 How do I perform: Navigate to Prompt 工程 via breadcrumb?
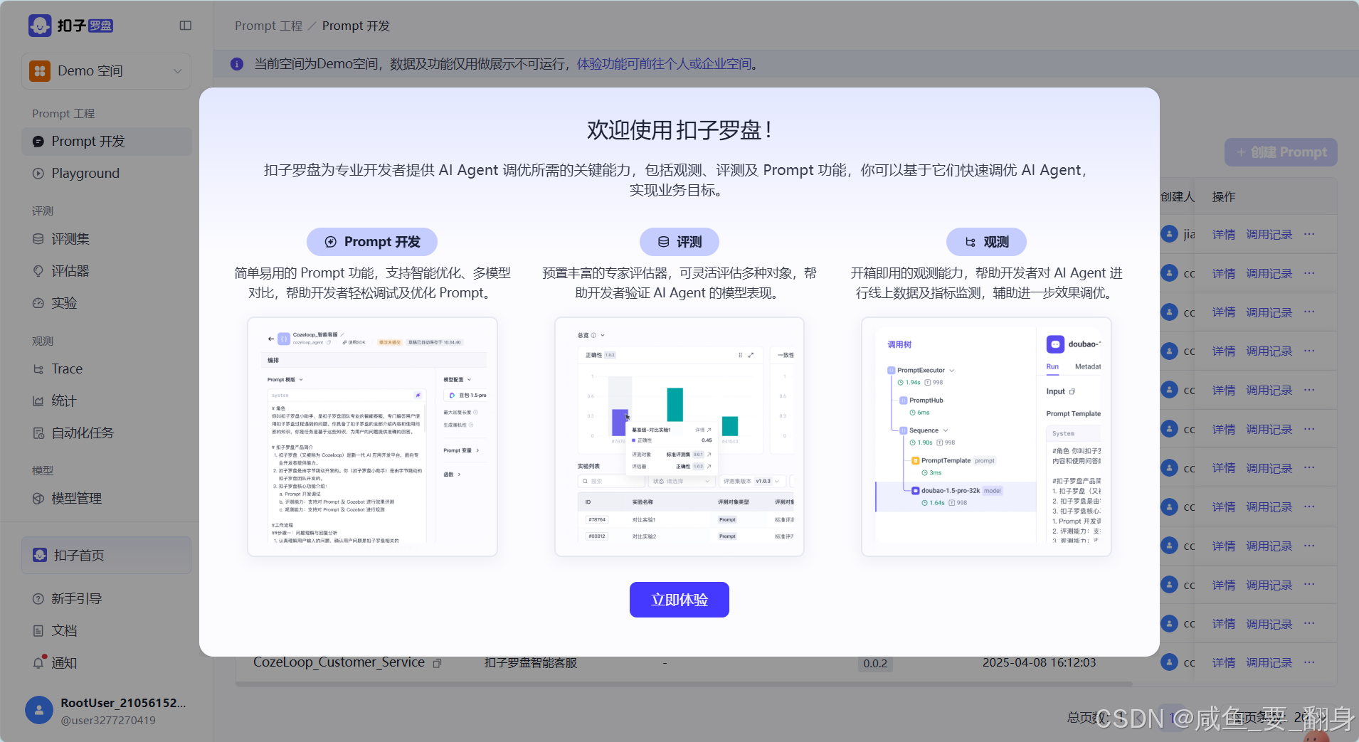268,26
